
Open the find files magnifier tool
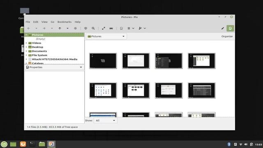(x=93, y=28)
